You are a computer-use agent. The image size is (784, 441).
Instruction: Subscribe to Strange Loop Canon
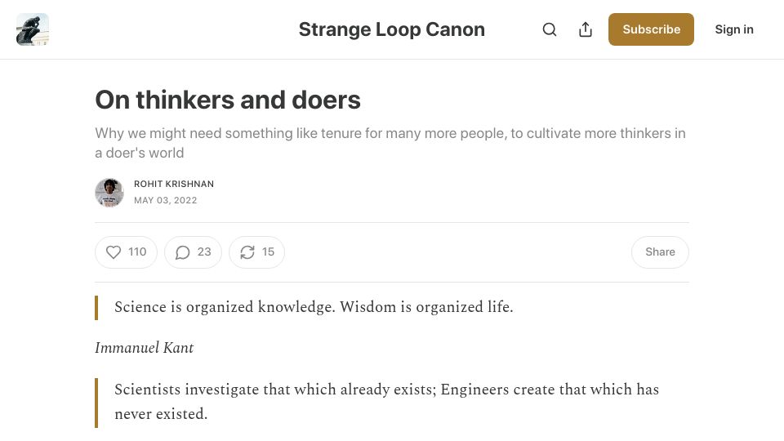coord(651,29)
